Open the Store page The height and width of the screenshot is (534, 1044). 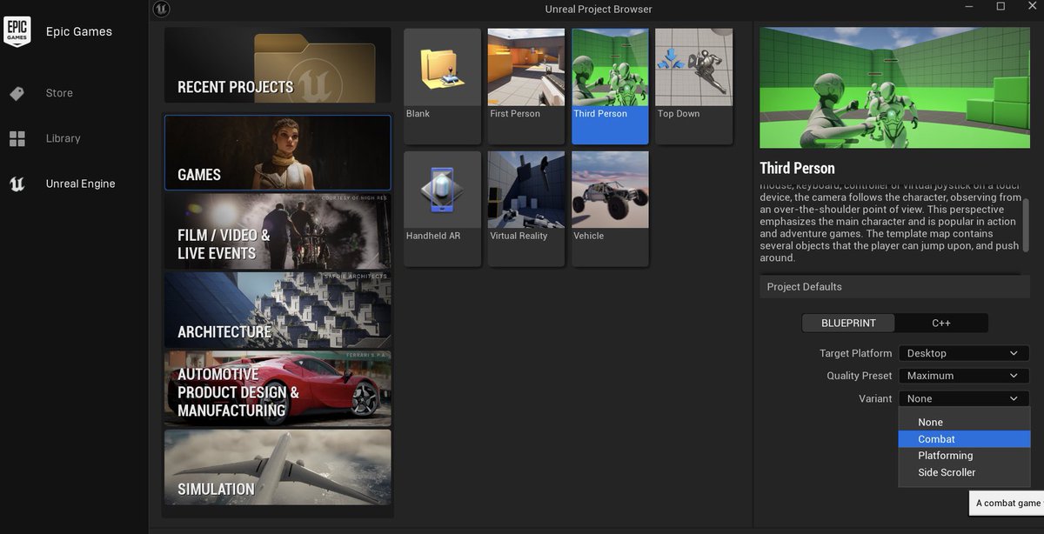coord(59,93)
